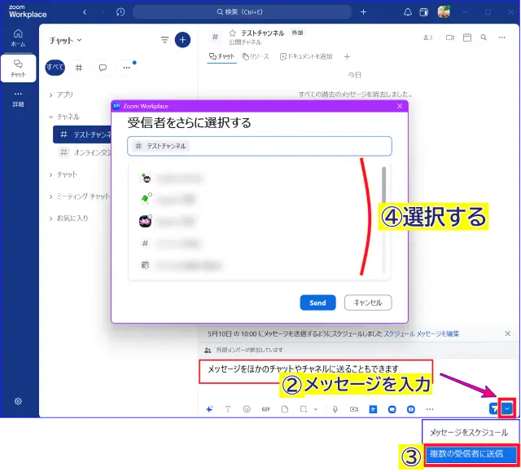Switch to the リソース tab
Viewport: 521px width, 472px height.
click(x=256, y=56)
